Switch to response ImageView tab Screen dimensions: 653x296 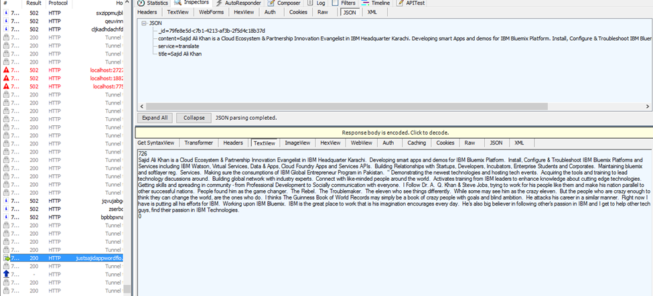tap(297, 143)
